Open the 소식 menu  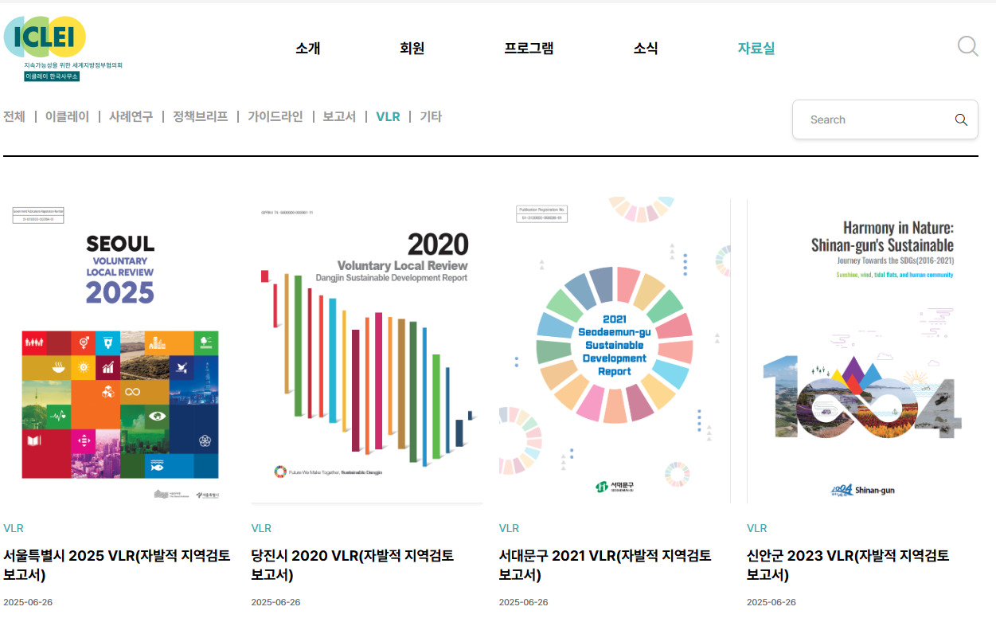point(646,48)
